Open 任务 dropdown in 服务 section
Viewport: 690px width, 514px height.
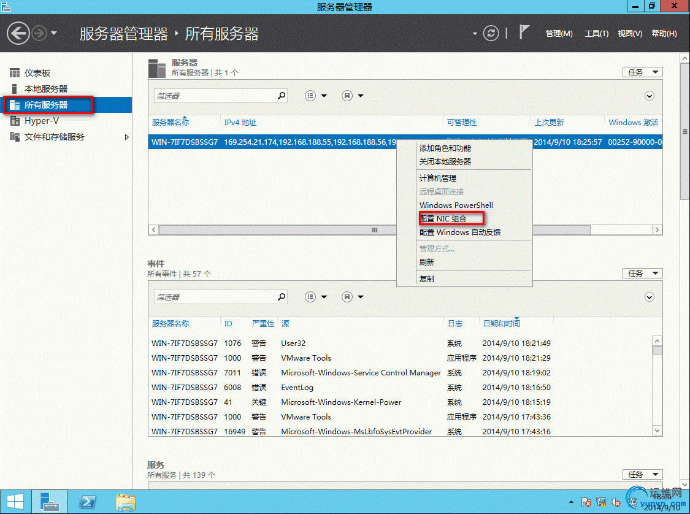(x=643, y=474)
